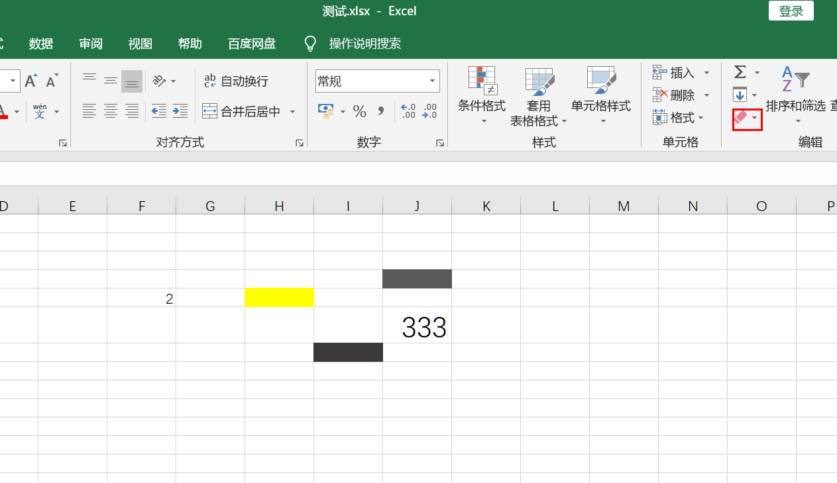Open the Review (审阅) ribbon tab
This screenshot has width=837, height=483.
click(x=91, y=44)
